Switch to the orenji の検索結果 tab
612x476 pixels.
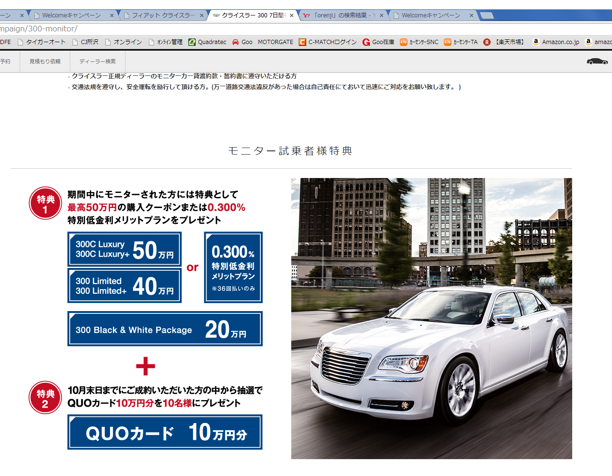point(343,15)
